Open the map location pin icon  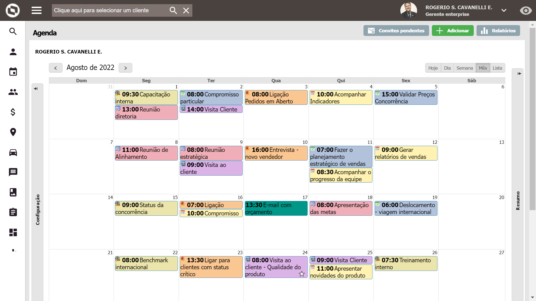coord(13,132)
